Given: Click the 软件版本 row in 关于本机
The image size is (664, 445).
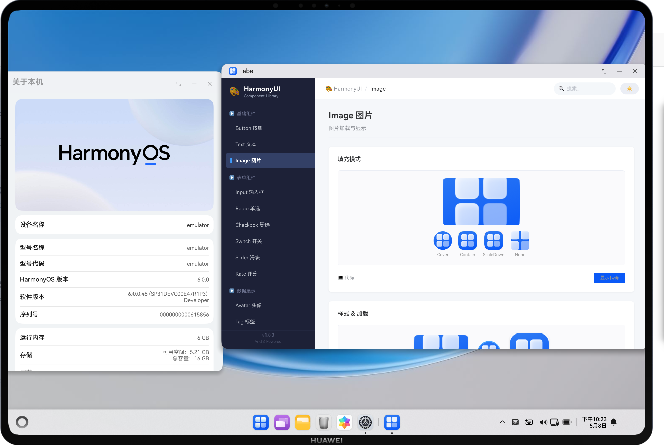Looking at the screenshot, I should [x=114, y=297].
